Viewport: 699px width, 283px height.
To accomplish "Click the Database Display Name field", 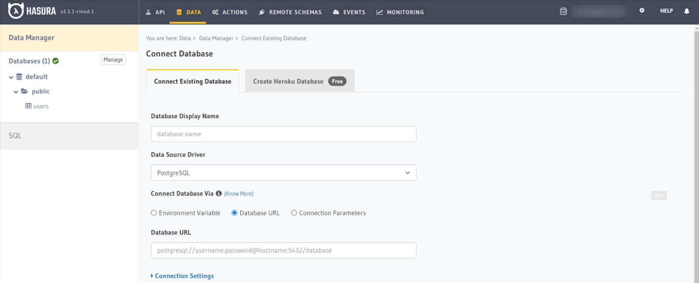I will 284,134.
